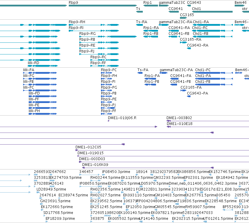This screenshot has width=249, height=223.
Task: Click the gammaTub23C gene label
Action: pyautogui.click(x=172, y=3)
